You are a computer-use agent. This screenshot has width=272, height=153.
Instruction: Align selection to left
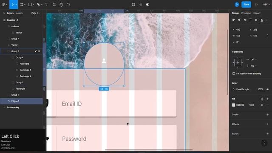click(x=233, y=20)
